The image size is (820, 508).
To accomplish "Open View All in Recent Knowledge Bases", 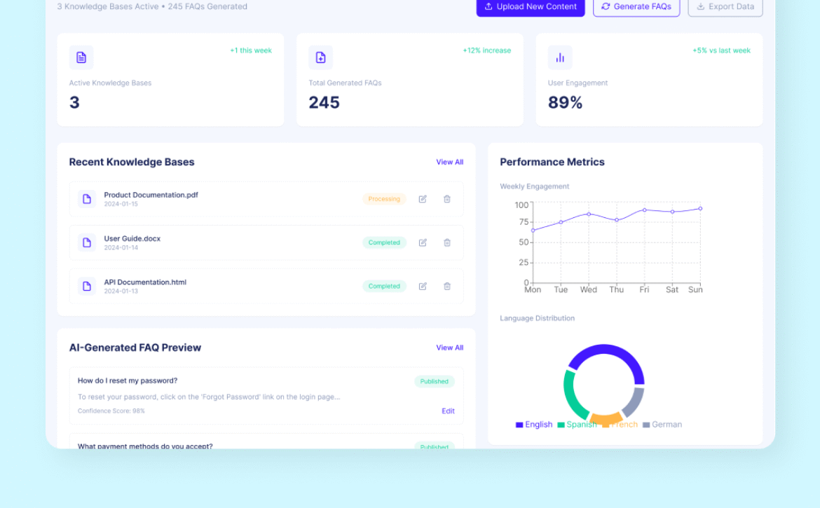I will [449, 162].
